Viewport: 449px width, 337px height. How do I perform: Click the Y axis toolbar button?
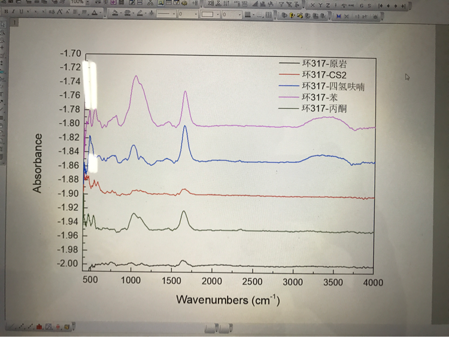click(x=320, y=4)
